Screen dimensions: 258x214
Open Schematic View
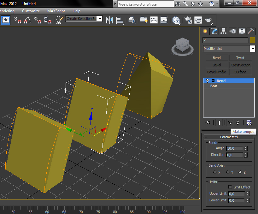(164, 20)
